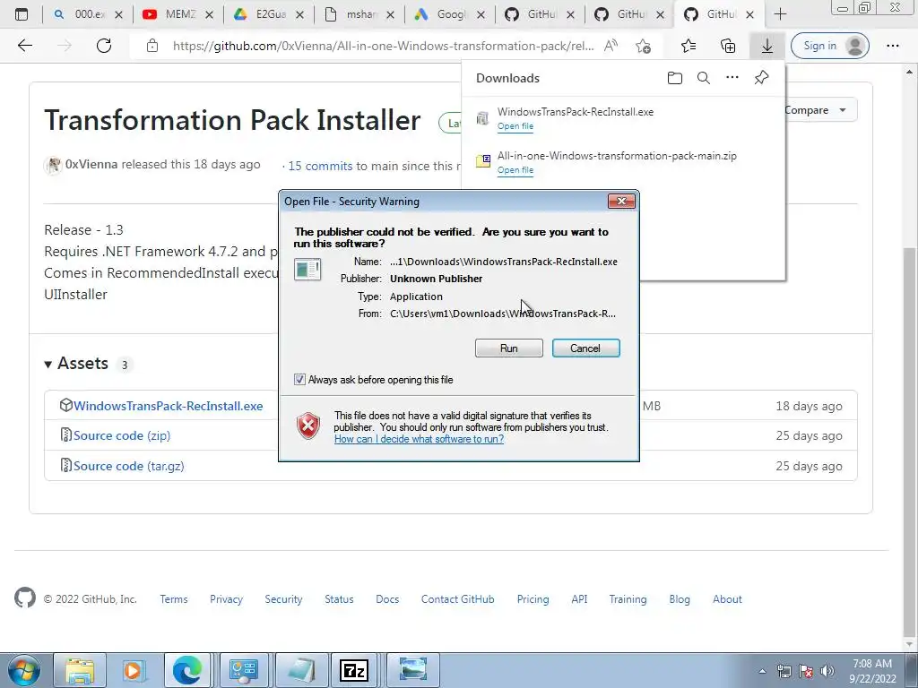Viewport: 918px width, 688px height.
Task: Close the Security Warning dialog
Action: click(x=621, y=202)
